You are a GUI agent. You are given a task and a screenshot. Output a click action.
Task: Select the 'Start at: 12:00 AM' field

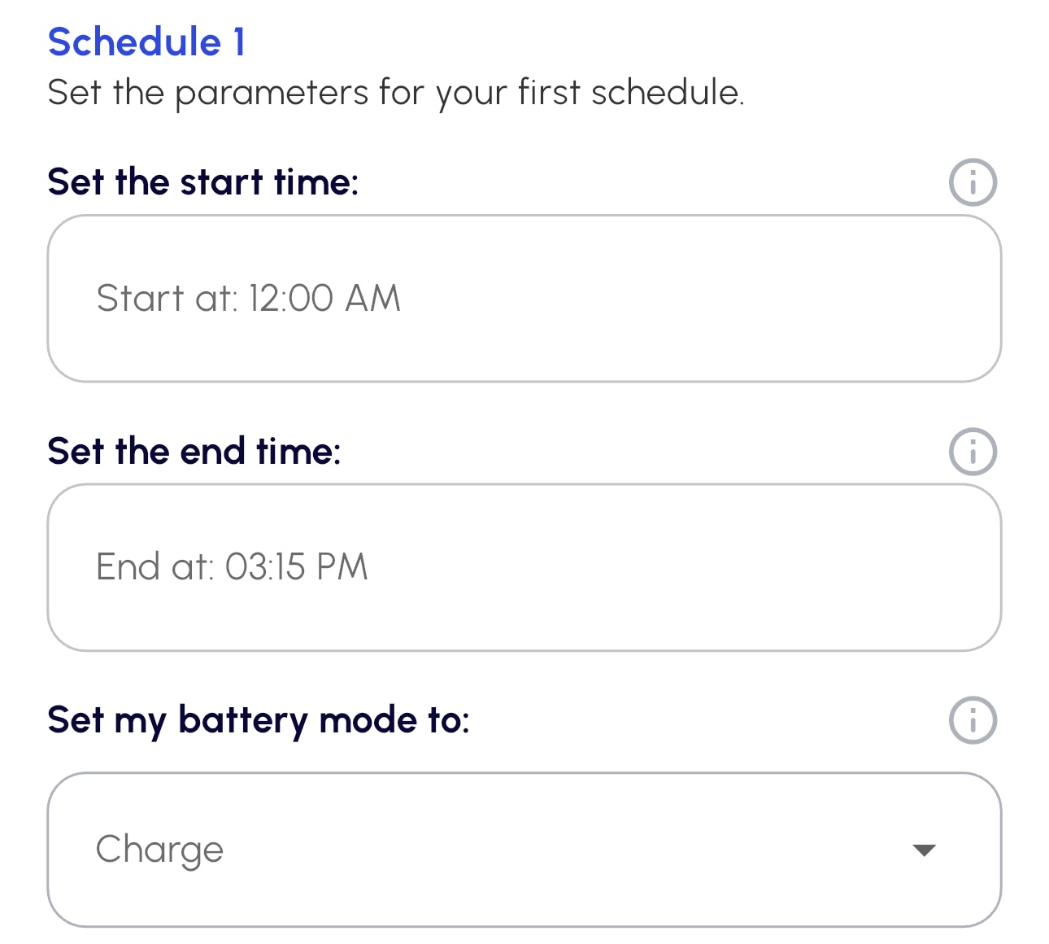click(x=524, y=299)
